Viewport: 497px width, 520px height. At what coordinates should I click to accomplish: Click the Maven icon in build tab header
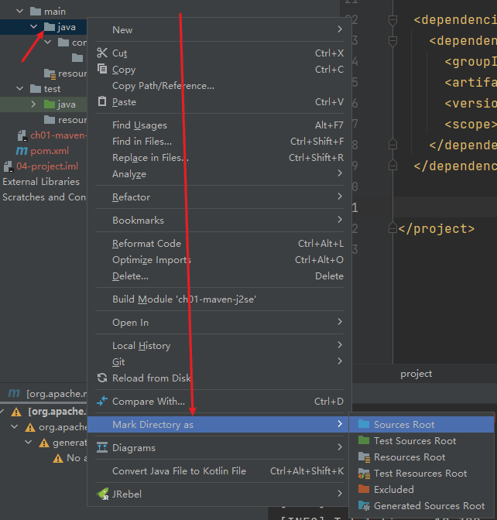coord(14,393)
